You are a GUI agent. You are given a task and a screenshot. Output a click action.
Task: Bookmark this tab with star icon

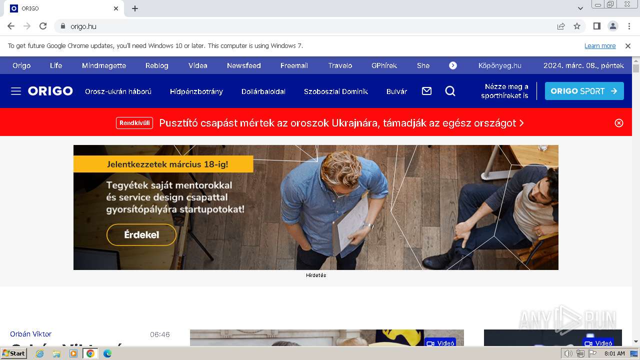(577, 26)
